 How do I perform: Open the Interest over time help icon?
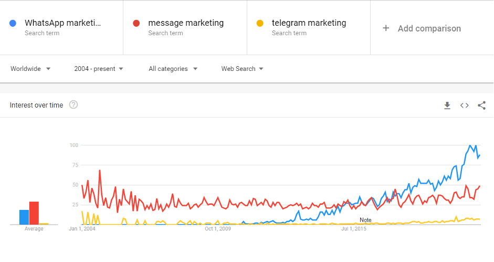(73, 105)
